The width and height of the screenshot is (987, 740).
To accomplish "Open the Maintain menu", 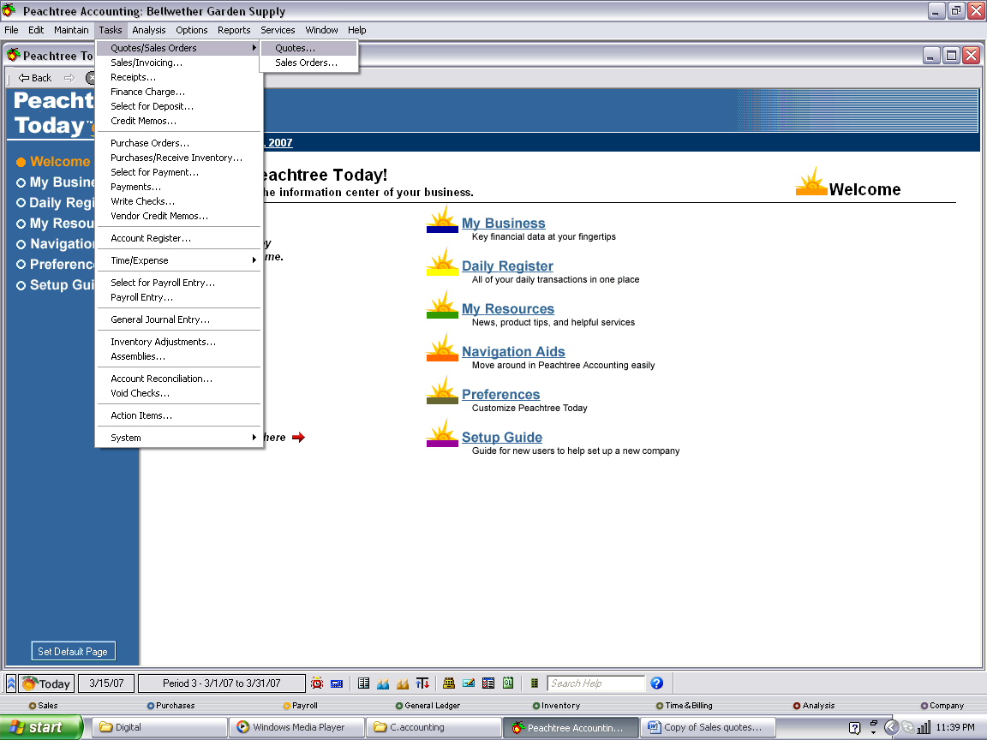I will [71, 30].
